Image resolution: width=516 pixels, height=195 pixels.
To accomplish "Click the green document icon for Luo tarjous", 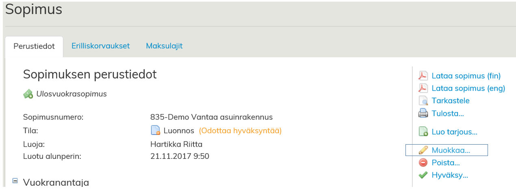I will (x=423, y=132).
